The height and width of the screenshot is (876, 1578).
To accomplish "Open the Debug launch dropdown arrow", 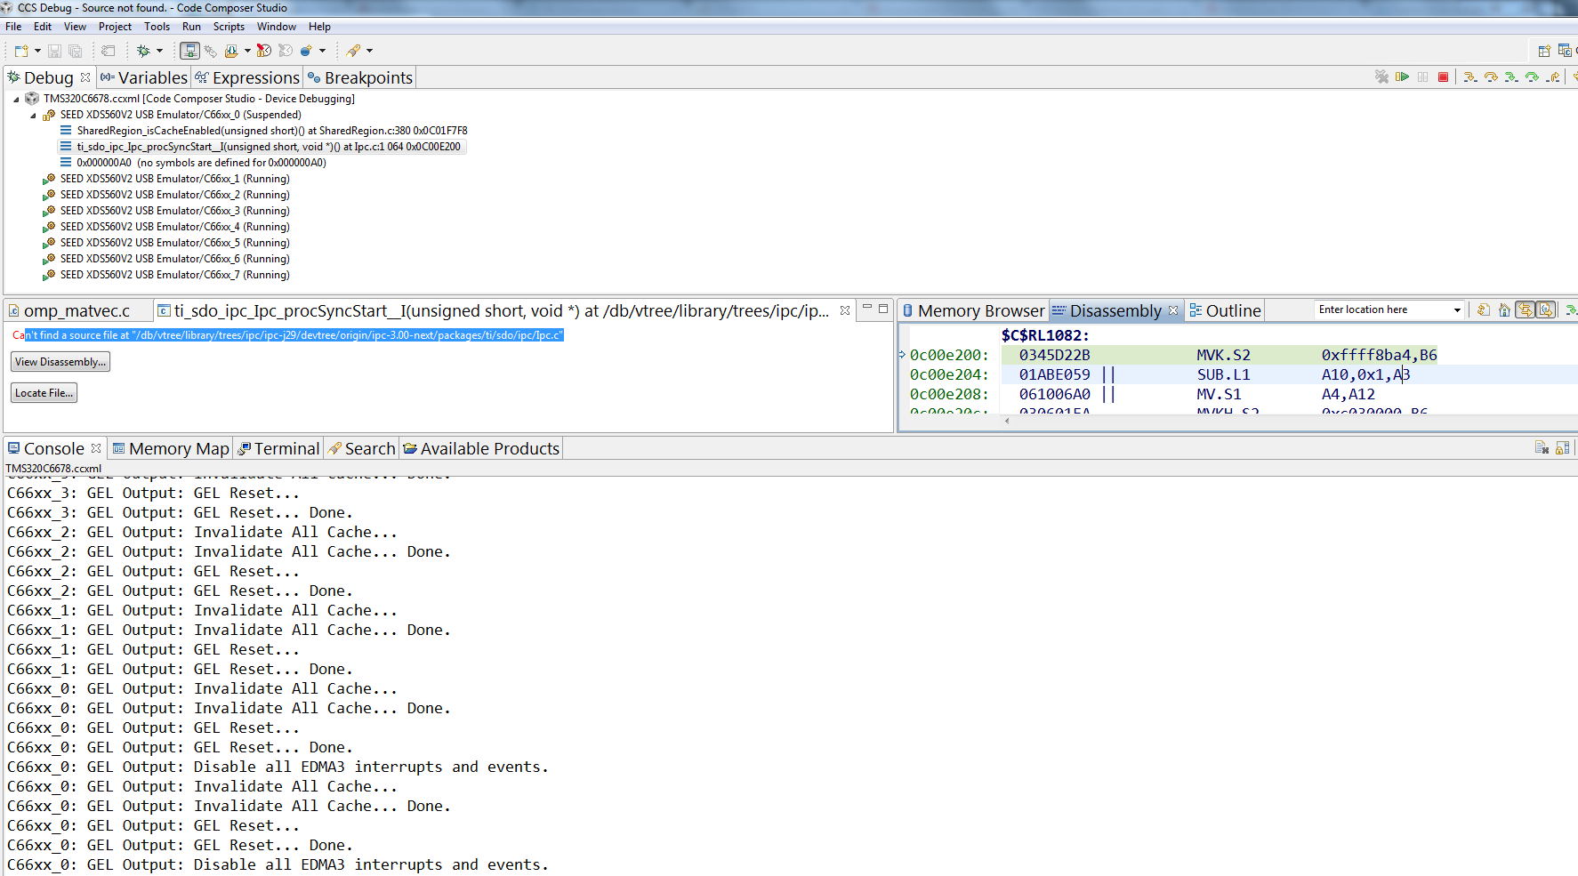I will tap(160, 51).
